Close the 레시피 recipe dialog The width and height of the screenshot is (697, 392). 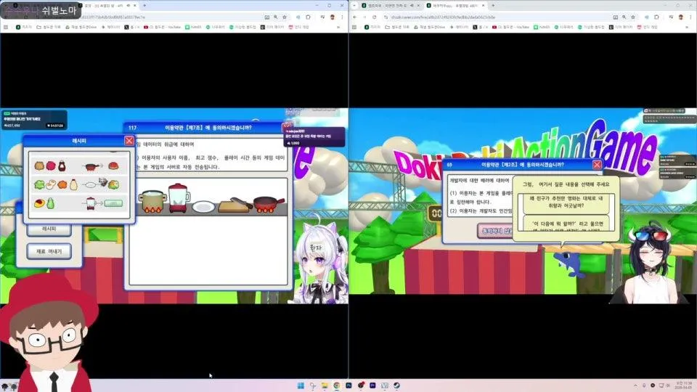click(x=129, y=141)
